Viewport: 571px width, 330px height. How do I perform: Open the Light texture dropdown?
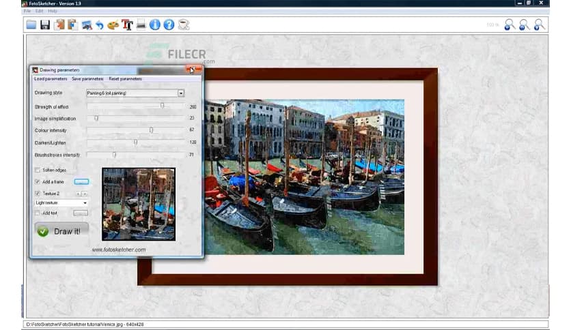61,202
